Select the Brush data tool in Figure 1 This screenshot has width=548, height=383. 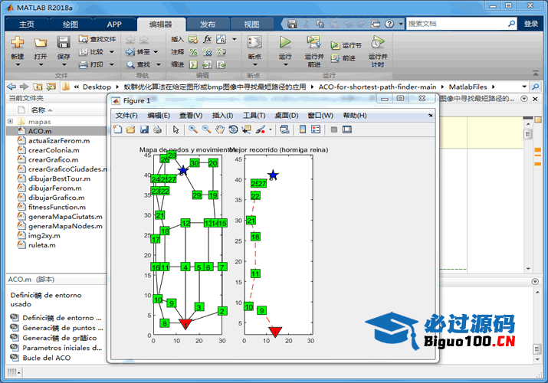tap(261, 129)
